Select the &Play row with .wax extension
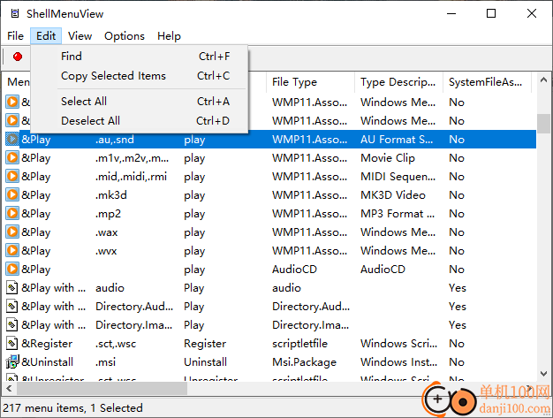This screenshot has width=553, height=418. click(270, 232)
